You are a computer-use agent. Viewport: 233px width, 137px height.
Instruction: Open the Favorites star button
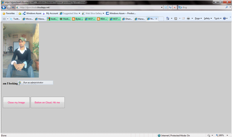(9, 14)
